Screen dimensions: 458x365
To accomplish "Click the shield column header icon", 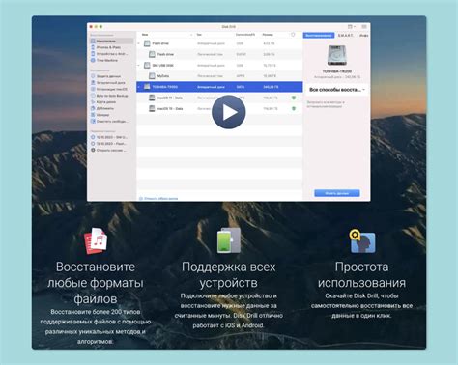I will coord(293,35).
